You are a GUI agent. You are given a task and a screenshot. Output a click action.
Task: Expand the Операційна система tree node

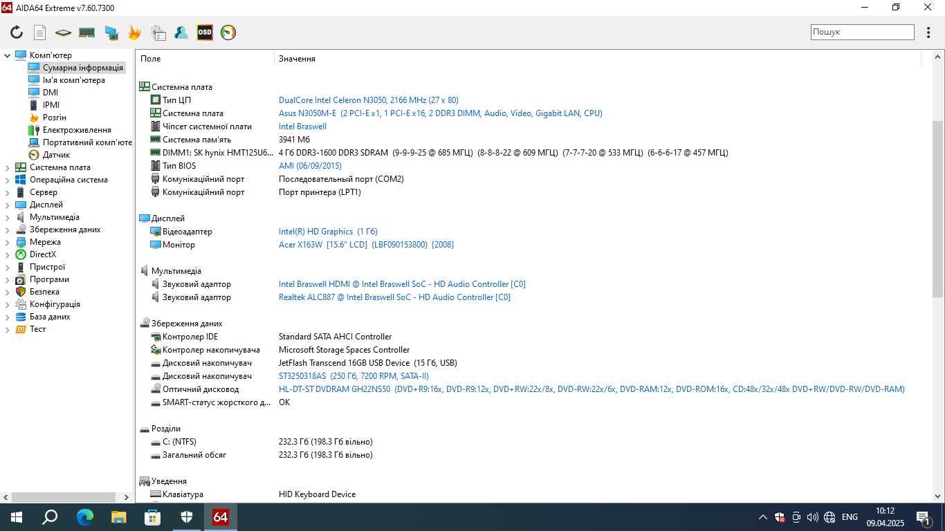click(x=8, y=180)
